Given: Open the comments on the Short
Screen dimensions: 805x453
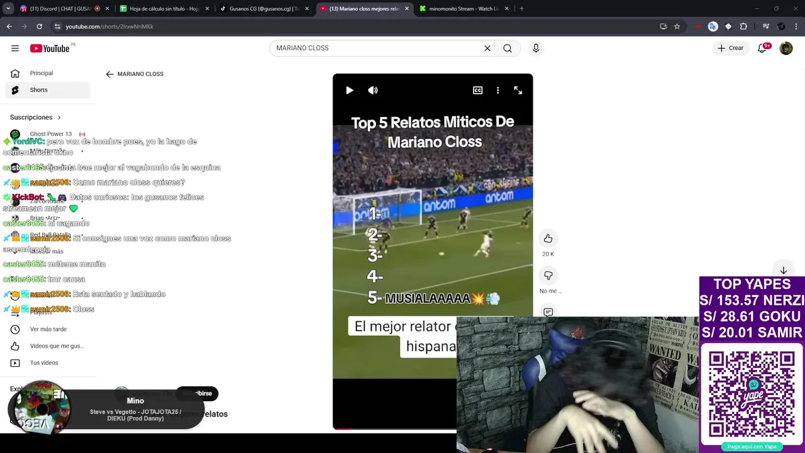Looking at the screenshot, I should pyautogui.click(x=548, y=312).
